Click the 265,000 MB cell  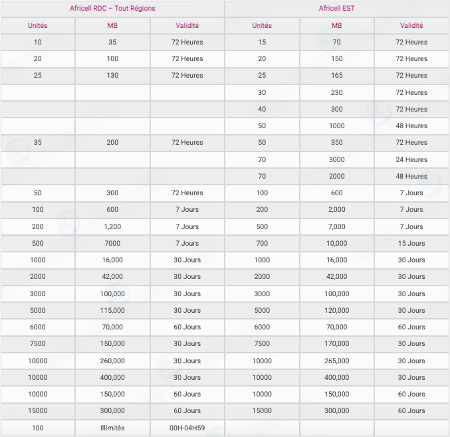coord(337,361)
